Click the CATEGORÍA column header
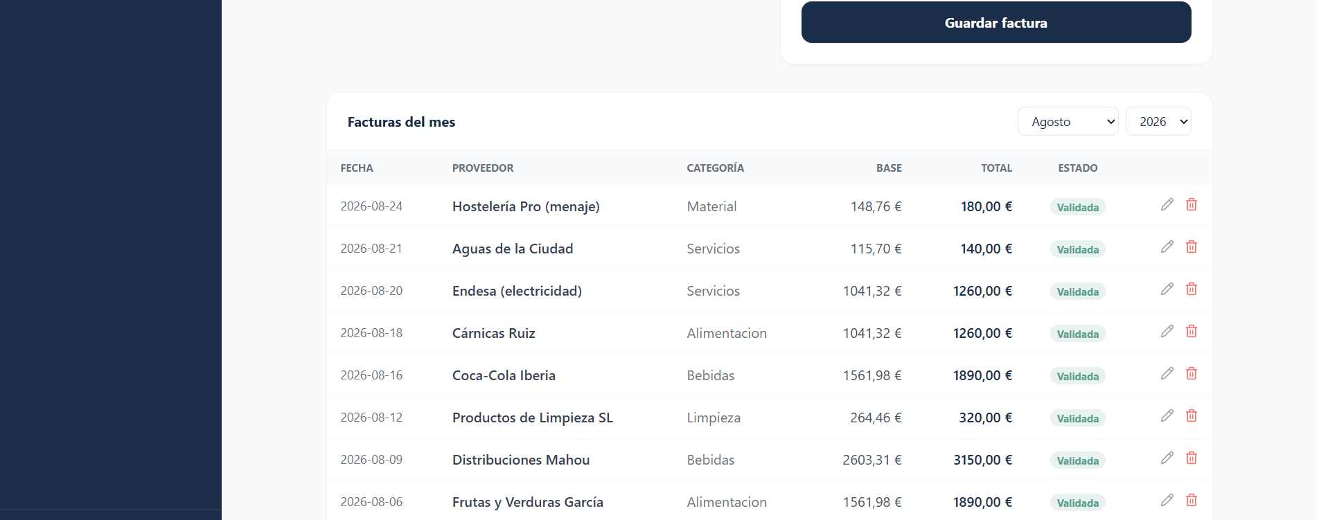1319x520 pixels. point(715,168)
